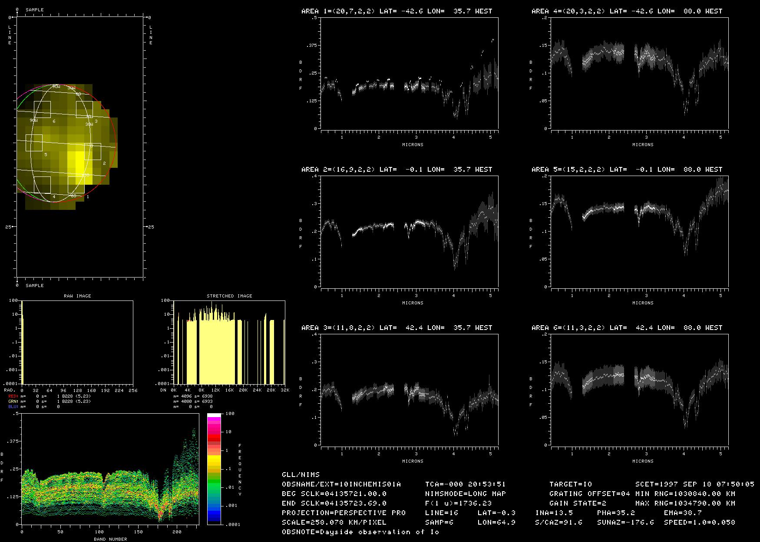This screenshot has width=760, height=542.
Task: Click box 4 on the Io image
Action: click(x=42, y=185)
